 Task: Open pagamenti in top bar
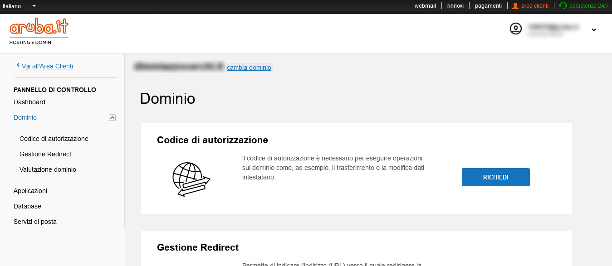pyautogui.click(x=488, y=6)
